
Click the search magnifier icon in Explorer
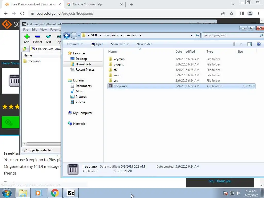point(261,35)
